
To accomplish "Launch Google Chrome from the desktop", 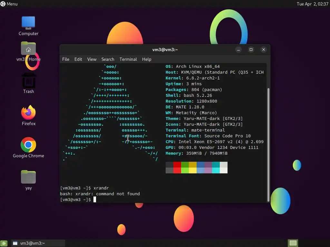I will tap(28, 148).
